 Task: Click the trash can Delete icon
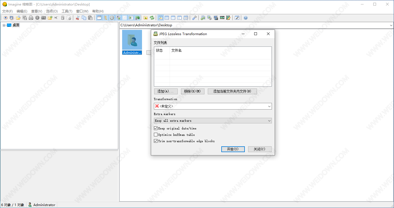tap(63, 18)
